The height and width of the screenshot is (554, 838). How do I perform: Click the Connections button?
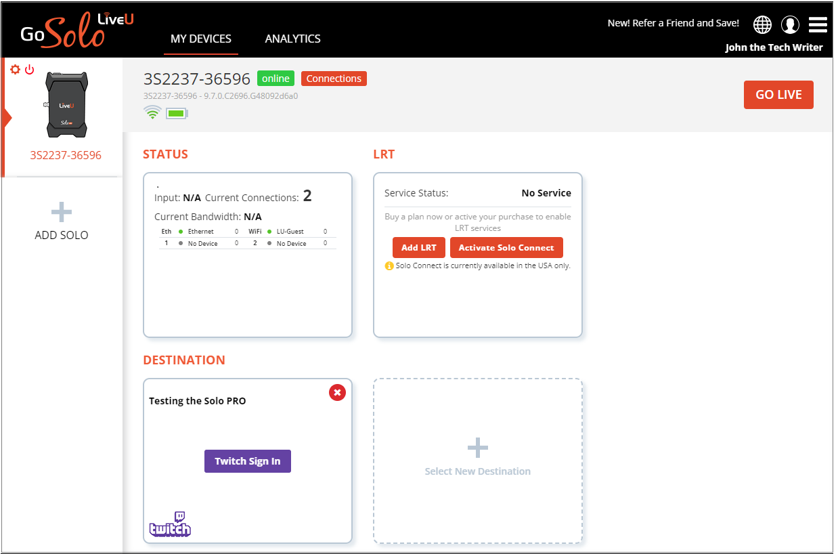tap(334, 79)
